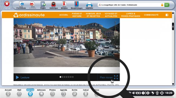The width and height of the screenshot is (176, 98).
Task: Open help with the lifebuoy icon
Action: coord(162,93)
